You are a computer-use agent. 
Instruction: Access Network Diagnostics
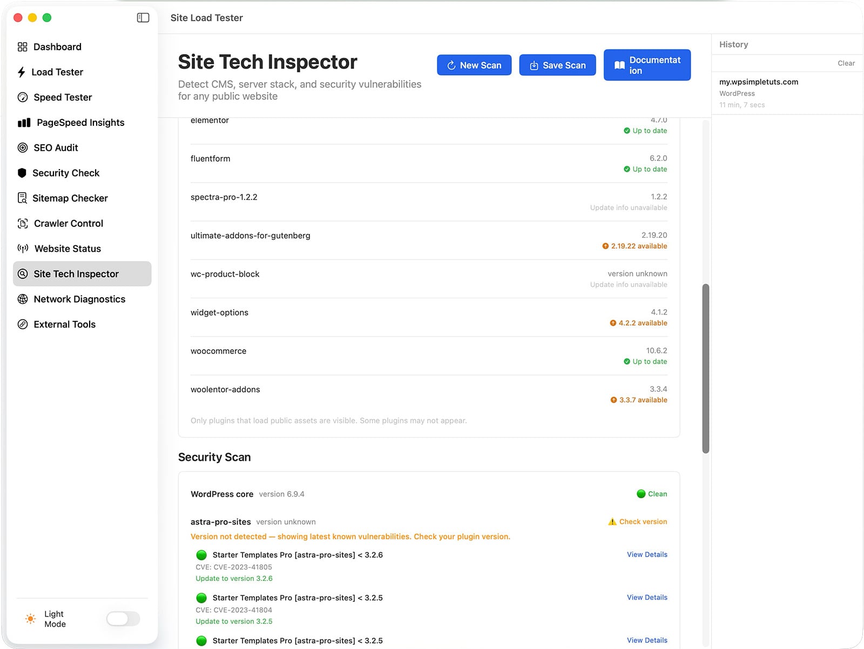(79, 299)
